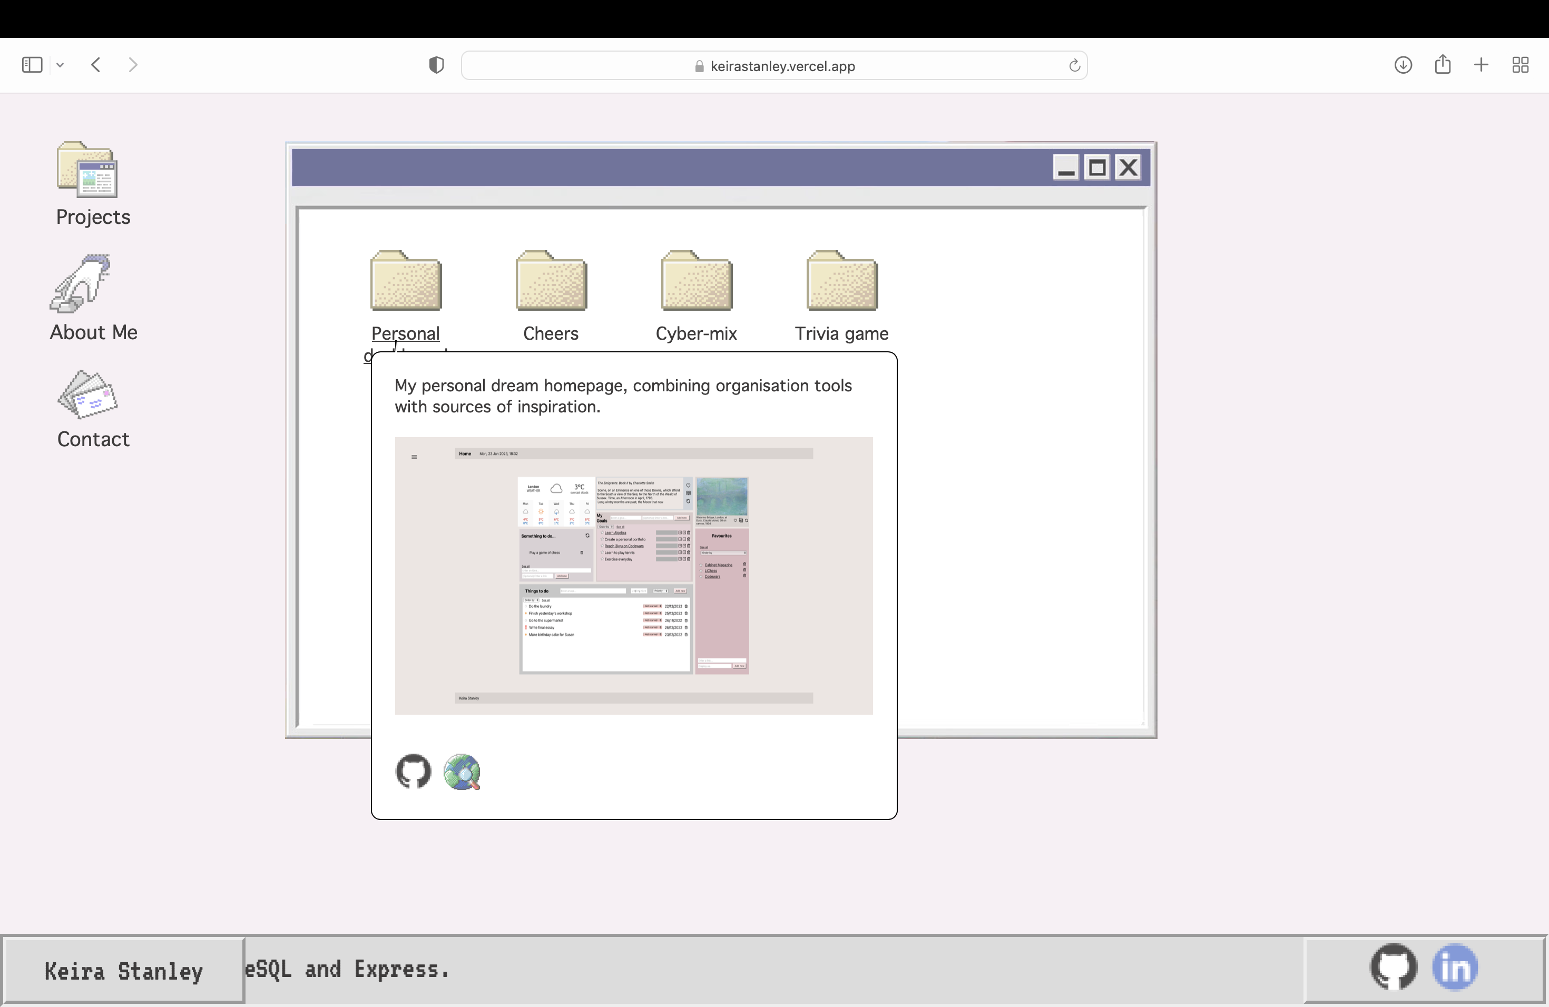Expand the Safari sidebar dropdown chevron
The width and height of the screenshot is (1549, 1007).
point(60,65)
